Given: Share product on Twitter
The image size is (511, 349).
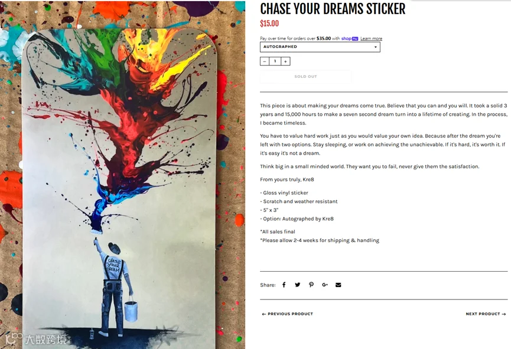Looking at the screenshot, I should pyautogui.click(x=298, y=285).
